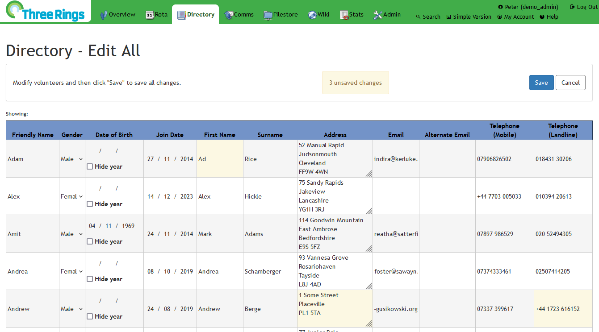The height and width of the screenshot is (332, 599).
Task: Open Filestore via its monitor icon
Action: point(268,15)
